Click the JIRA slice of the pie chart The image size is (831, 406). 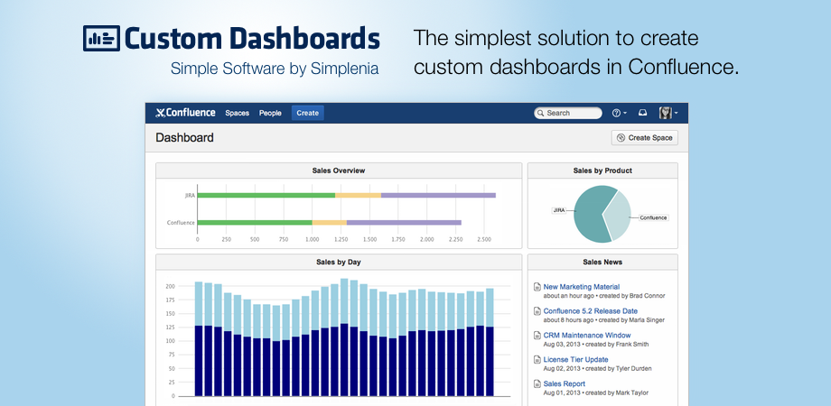tap(589, 215)
